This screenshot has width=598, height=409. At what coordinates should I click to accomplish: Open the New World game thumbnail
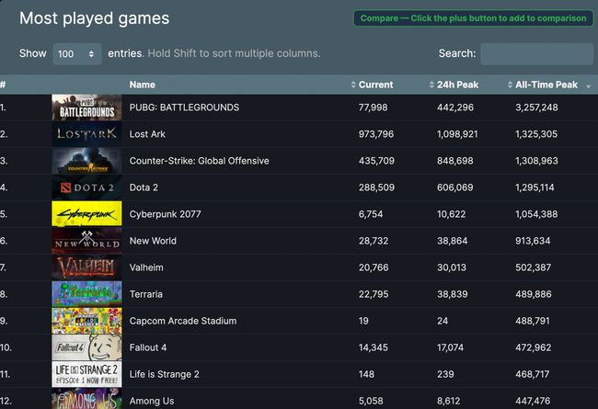tap(86, 241)
